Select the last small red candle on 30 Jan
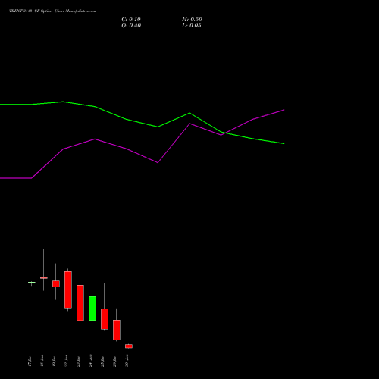Viewport: 379px width, 379px height. pyautogui.click(x=129, y=346)
